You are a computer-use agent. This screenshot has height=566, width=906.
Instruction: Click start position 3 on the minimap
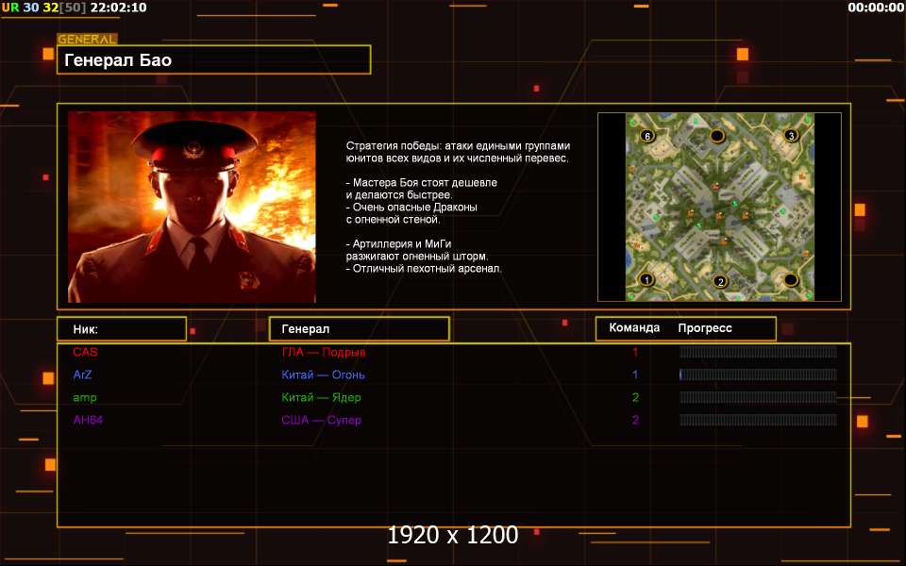[x=791, y=136]
